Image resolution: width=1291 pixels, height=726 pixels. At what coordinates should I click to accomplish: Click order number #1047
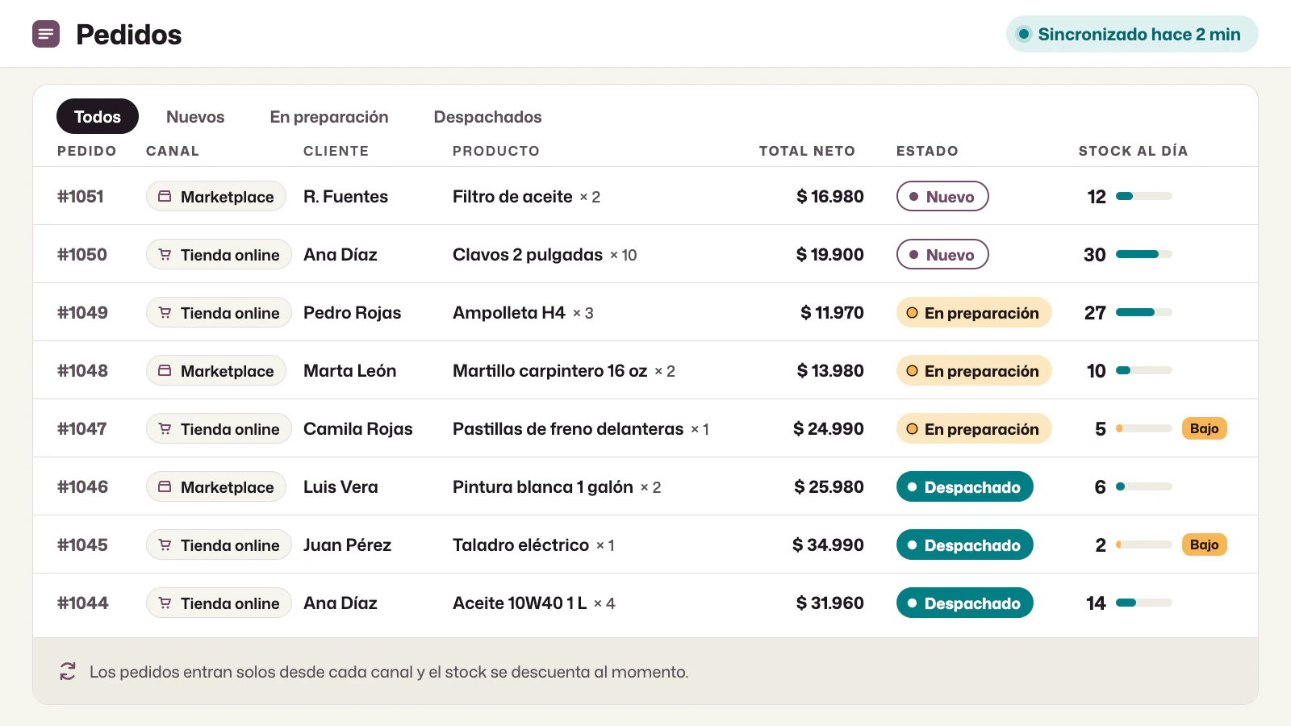coord(81,428)
